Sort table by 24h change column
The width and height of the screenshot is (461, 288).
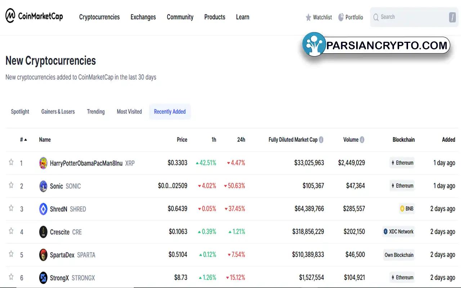[x=241, y=140]
